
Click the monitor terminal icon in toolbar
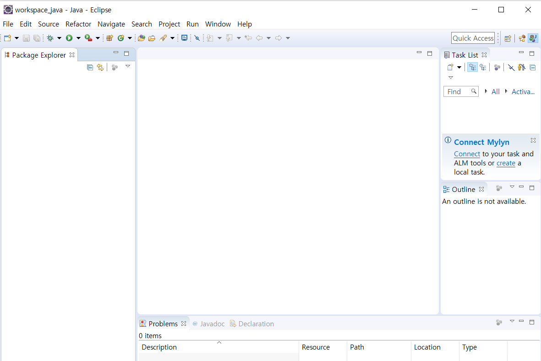[x=184, y=38]
